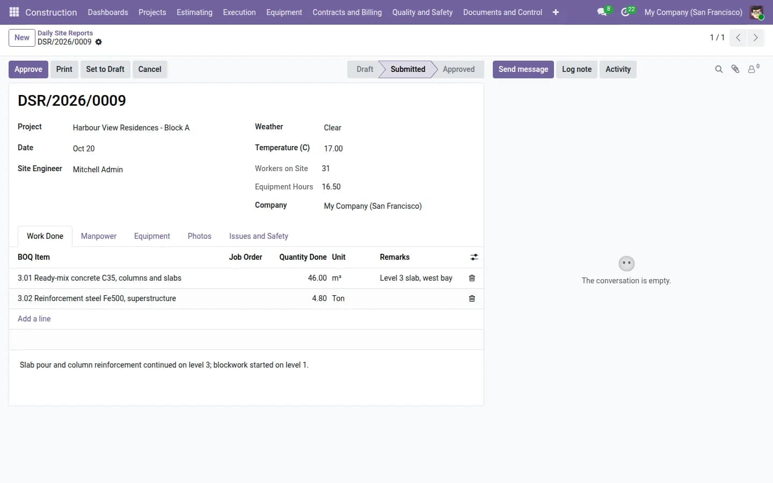773x483 pixels.
Task: Delete the Ready-mix concrete C35 line
Action: click(x=472, y=278)
